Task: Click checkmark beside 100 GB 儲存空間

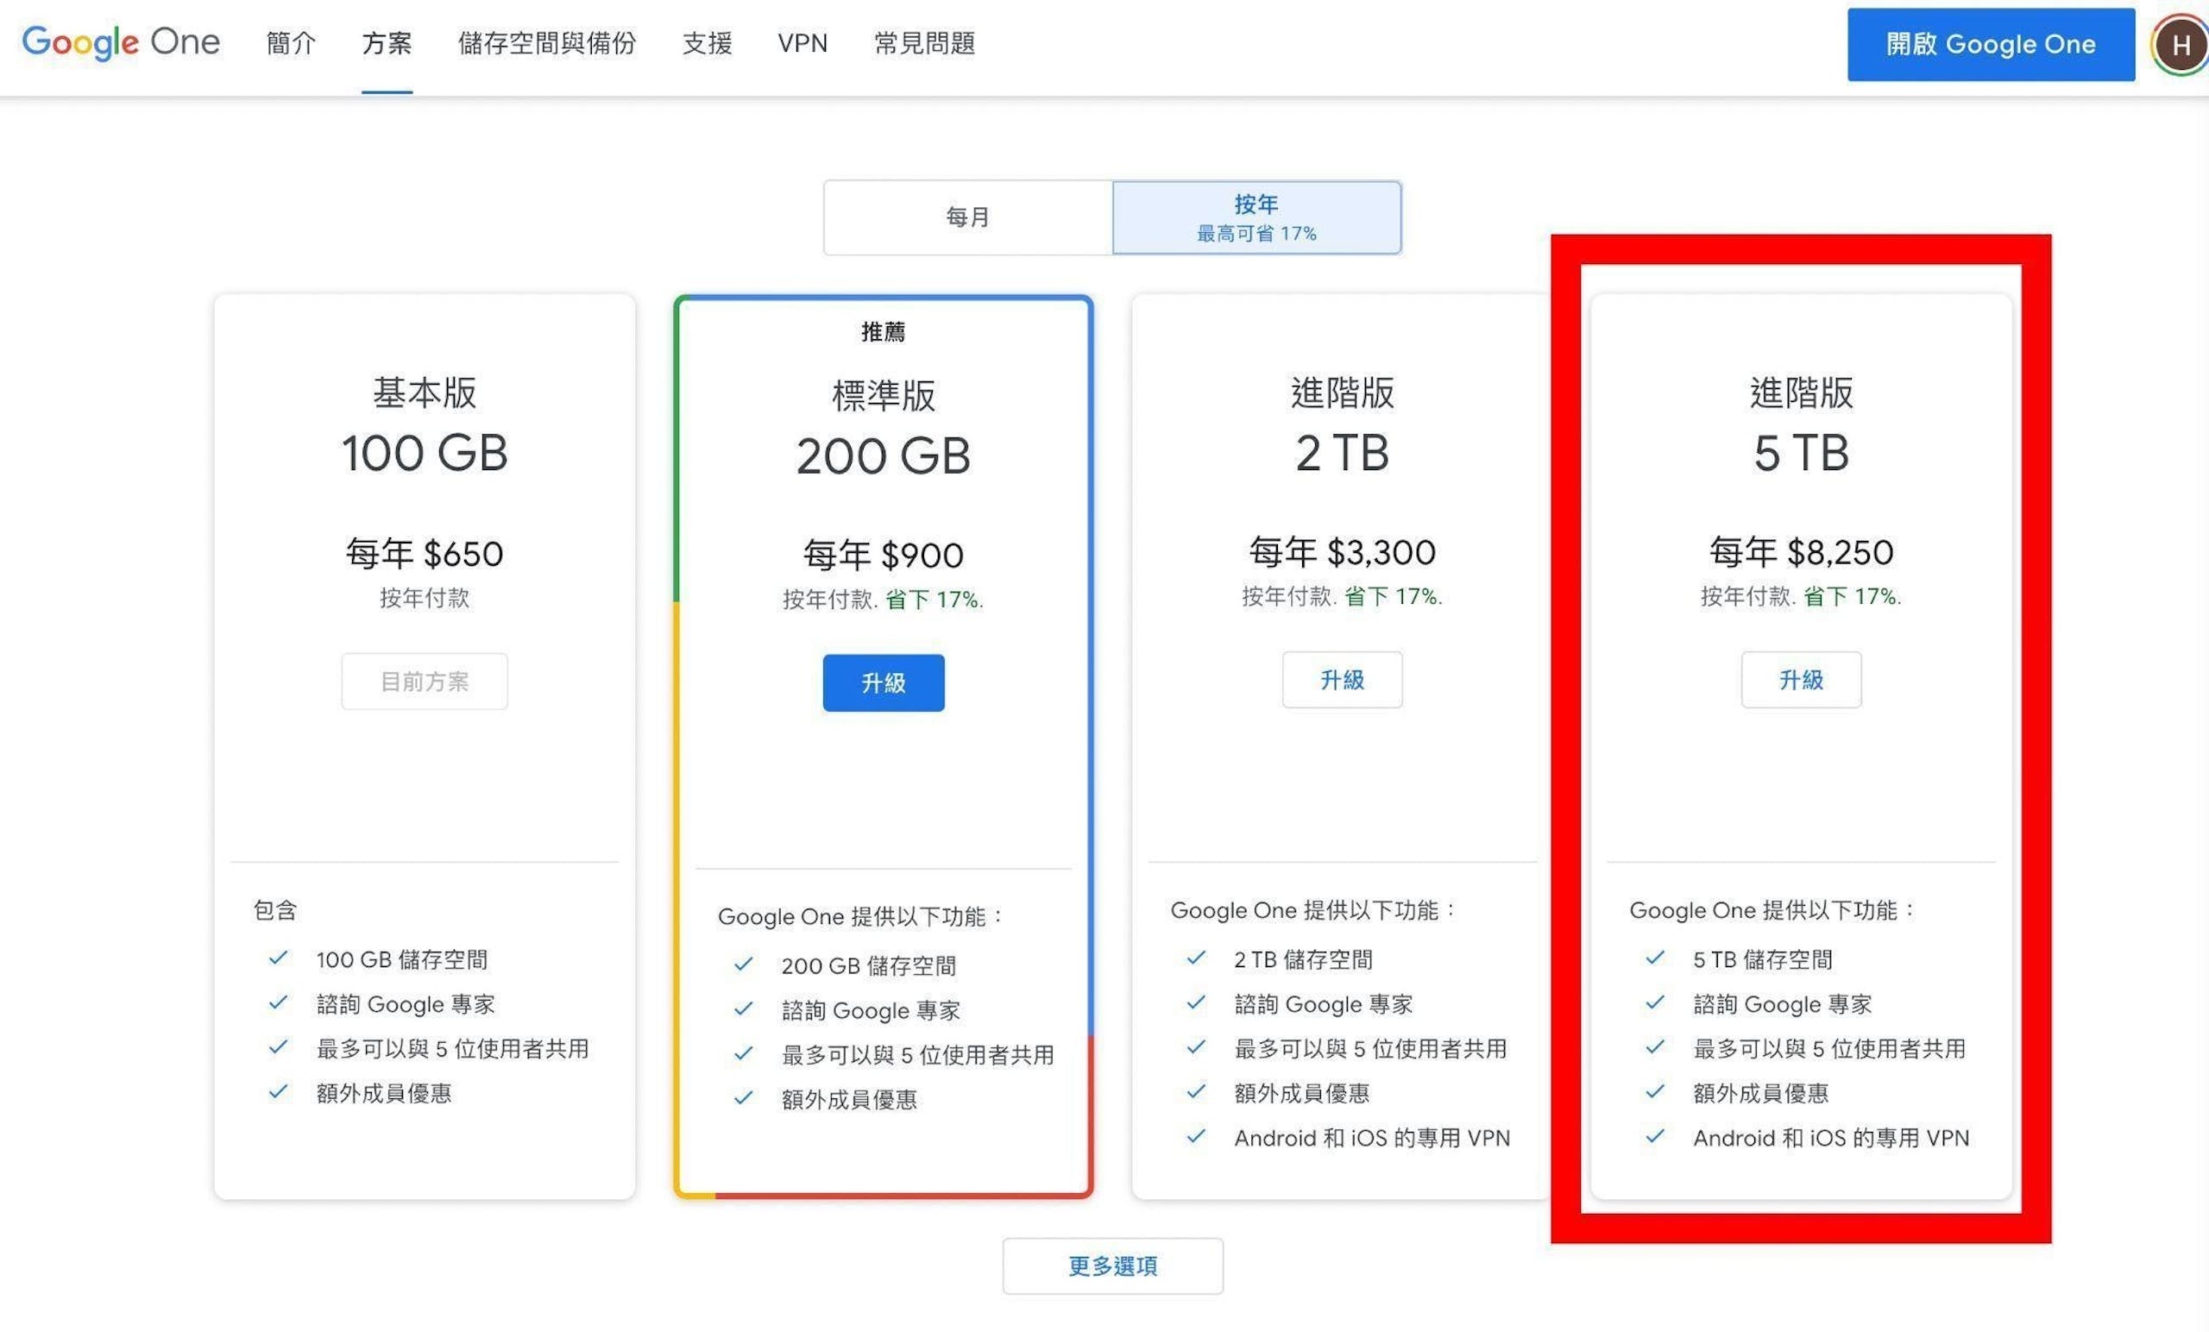Action: point(279,958)
